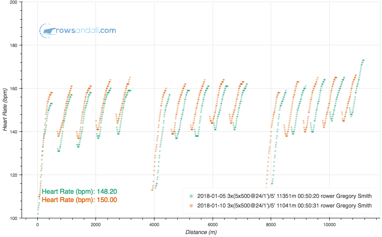The image size is (382, 237).
Task: Click the 10000 tick label on distance axis
Action: (x=329, y=225)
